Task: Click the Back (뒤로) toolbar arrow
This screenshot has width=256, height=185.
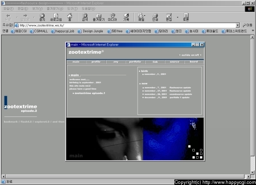Action: (8, 17)
